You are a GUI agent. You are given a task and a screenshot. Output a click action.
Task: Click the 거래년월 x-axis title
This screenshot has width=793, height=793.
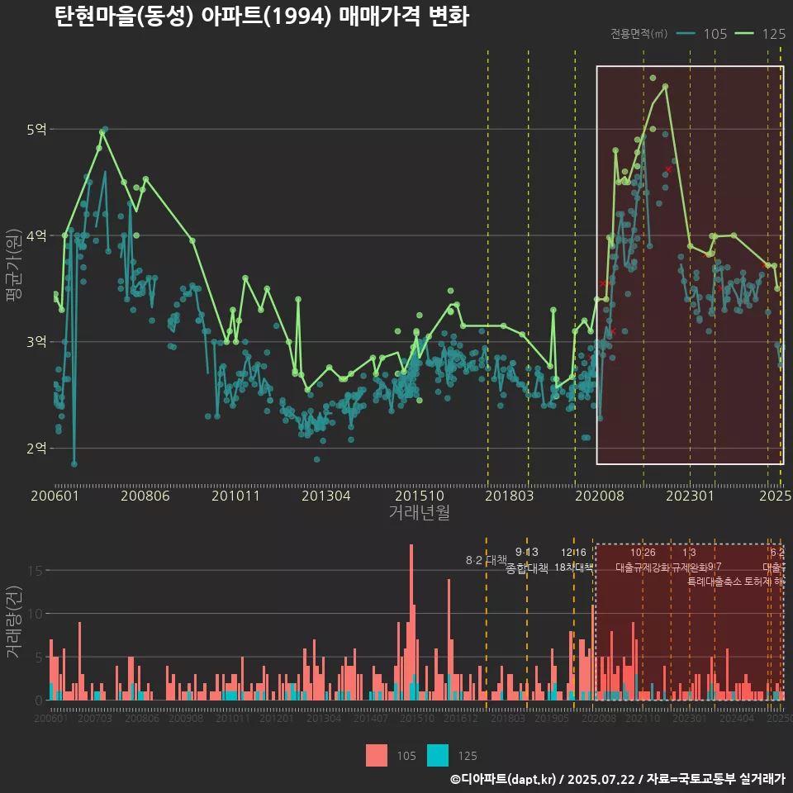pyautogui.click(x=420, y=512)
